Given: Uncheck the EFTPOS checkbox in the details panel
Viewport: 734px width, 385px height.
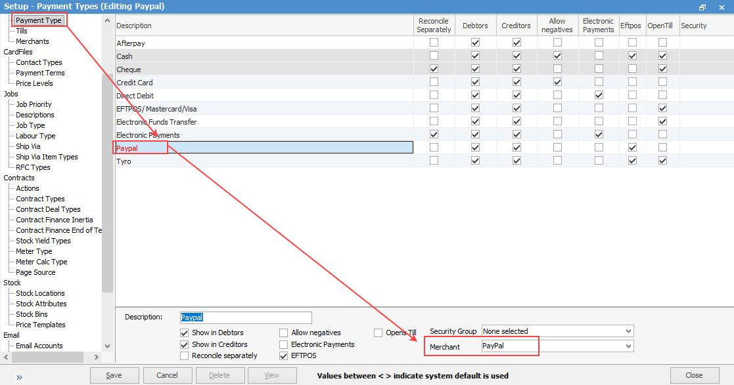Looking at the screenshot, I should coord(284,355).
